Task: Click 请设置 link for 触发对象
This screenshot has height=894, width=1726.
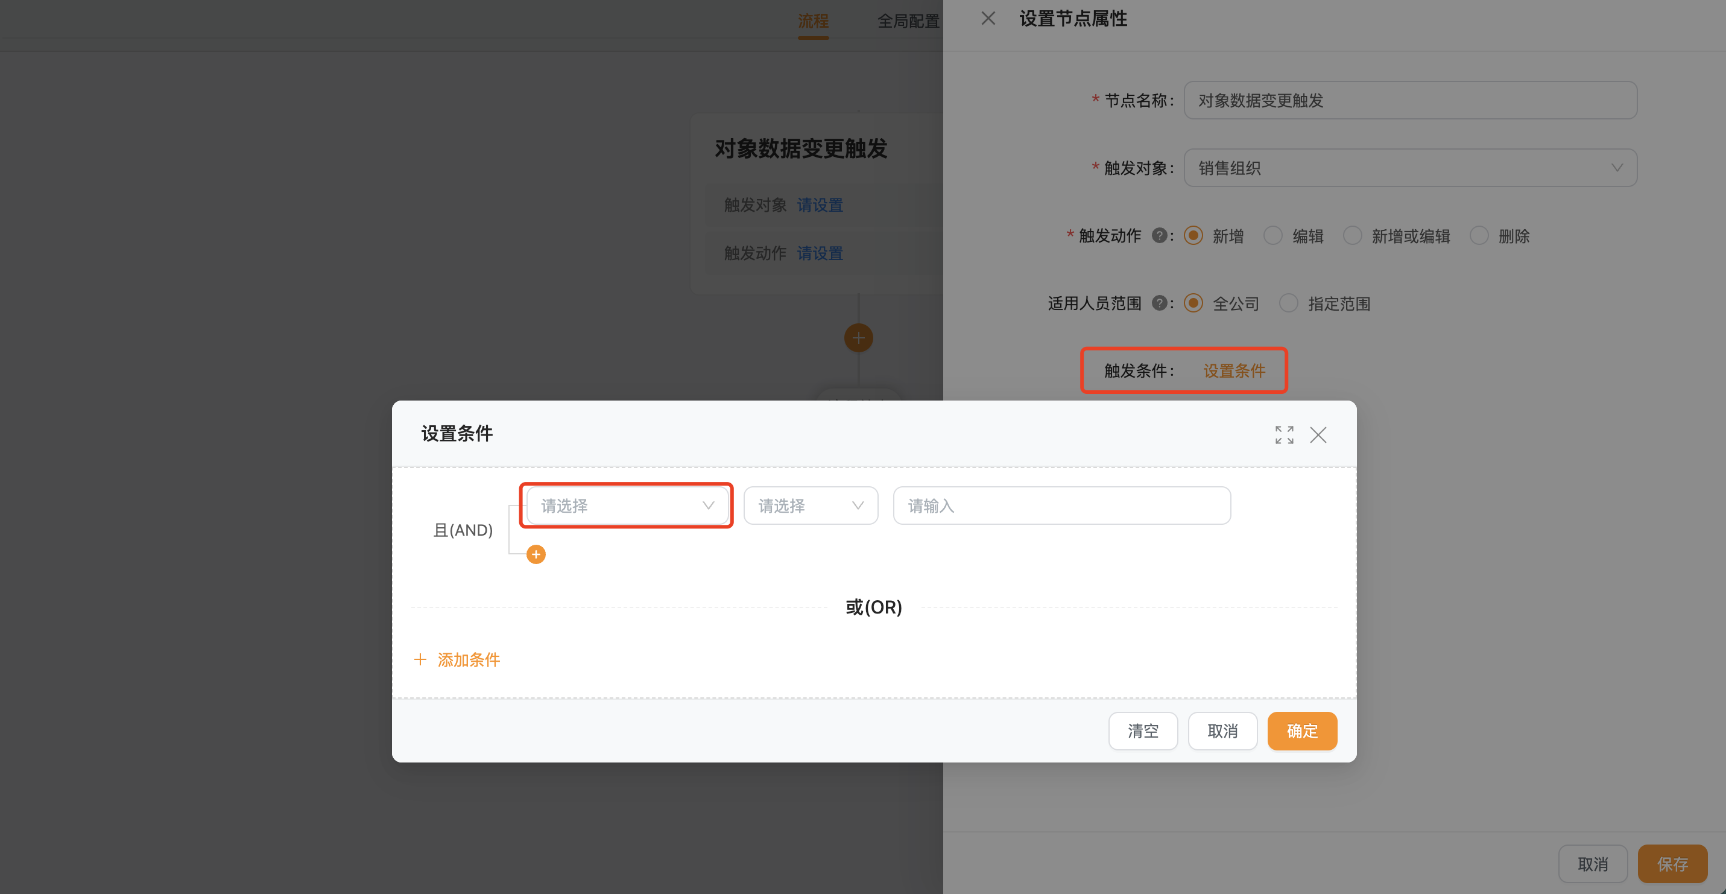Action: tap(820, 205)
